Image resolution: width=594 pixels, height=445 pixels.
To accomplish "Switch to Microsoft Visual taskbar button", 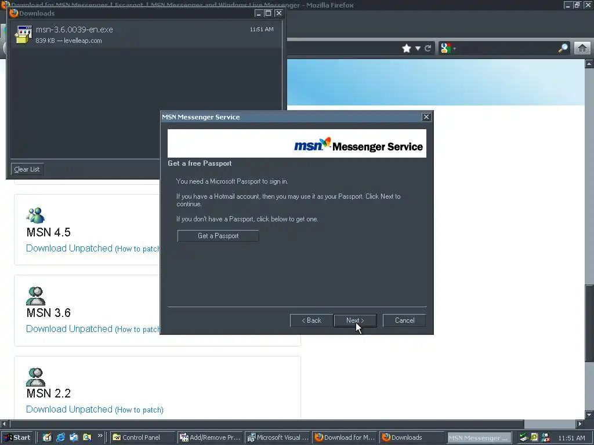I will pos(277,437).
